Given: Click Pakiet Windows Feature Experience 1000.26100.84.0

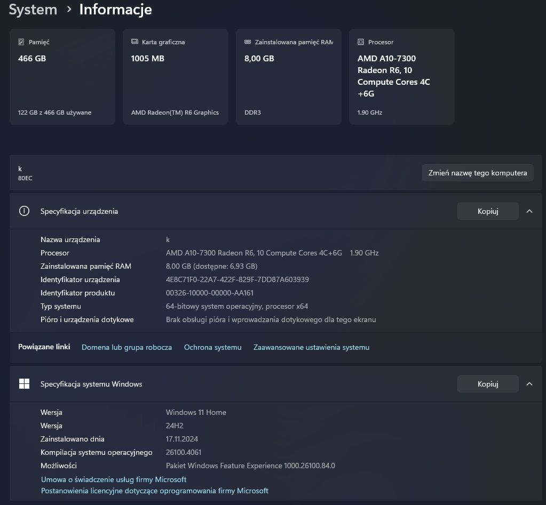Looking at the screenshot, I should click(250, 466).
